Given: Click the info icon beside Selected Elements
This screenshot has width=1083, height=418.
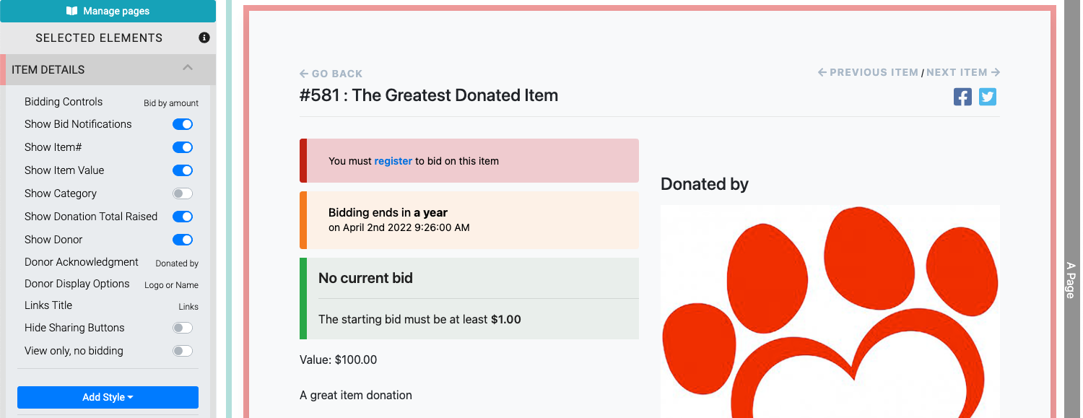Looking at the screenshot, I should coord(204,38).
